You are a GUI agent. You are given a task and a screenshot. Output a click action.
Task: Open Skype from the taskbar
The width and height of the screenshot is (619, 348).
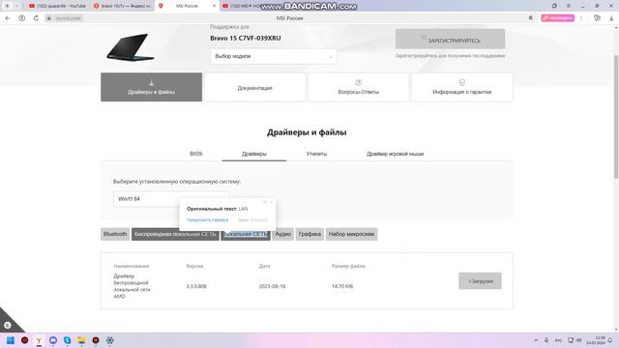[x=67, y=340]
